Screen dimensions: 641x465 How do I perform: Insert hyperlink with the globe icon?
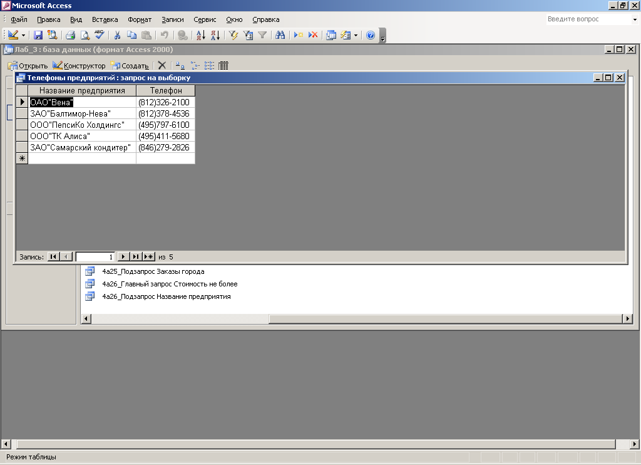pos(182,35)
